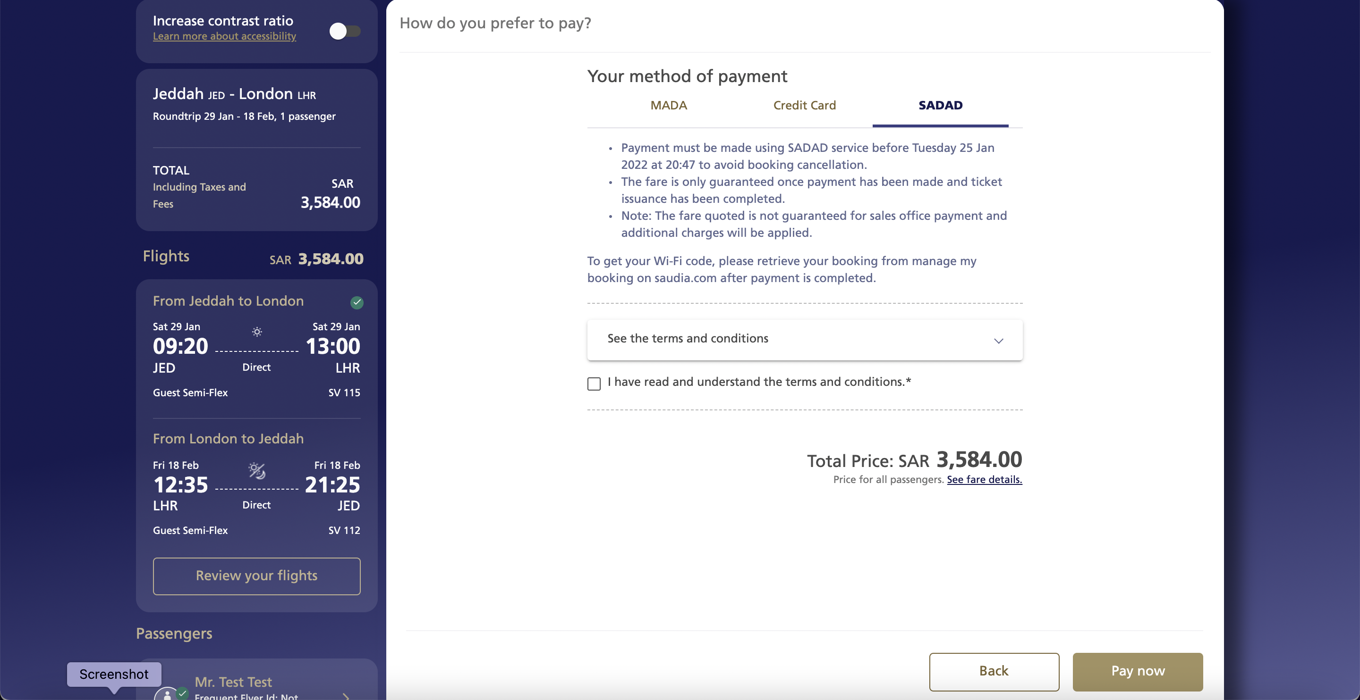Viewport: 1360px width, 700px height.
Task: Click the day-night icon on London to Jeddah flight
Action: [x=257, y=470]
